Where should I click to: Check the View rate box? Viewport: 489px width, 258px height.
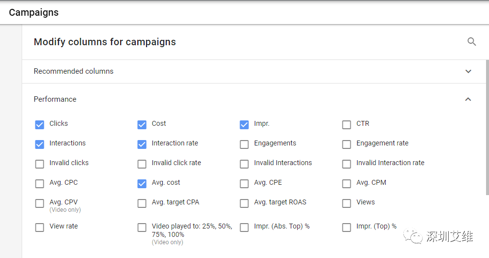(40, 228)
